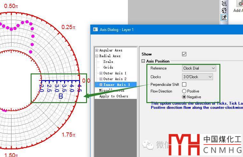
Task: Select Apply to Others in tree
Action: (114, 96)
